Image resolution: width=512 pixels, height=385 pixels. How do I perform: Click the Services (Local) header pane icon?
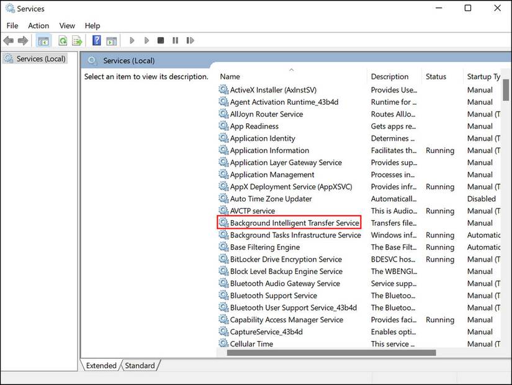92,60
